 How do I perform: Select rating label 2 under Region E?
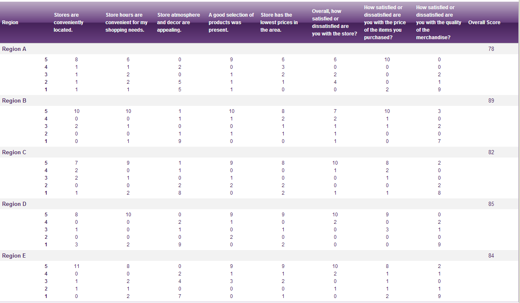pos(46,289)
